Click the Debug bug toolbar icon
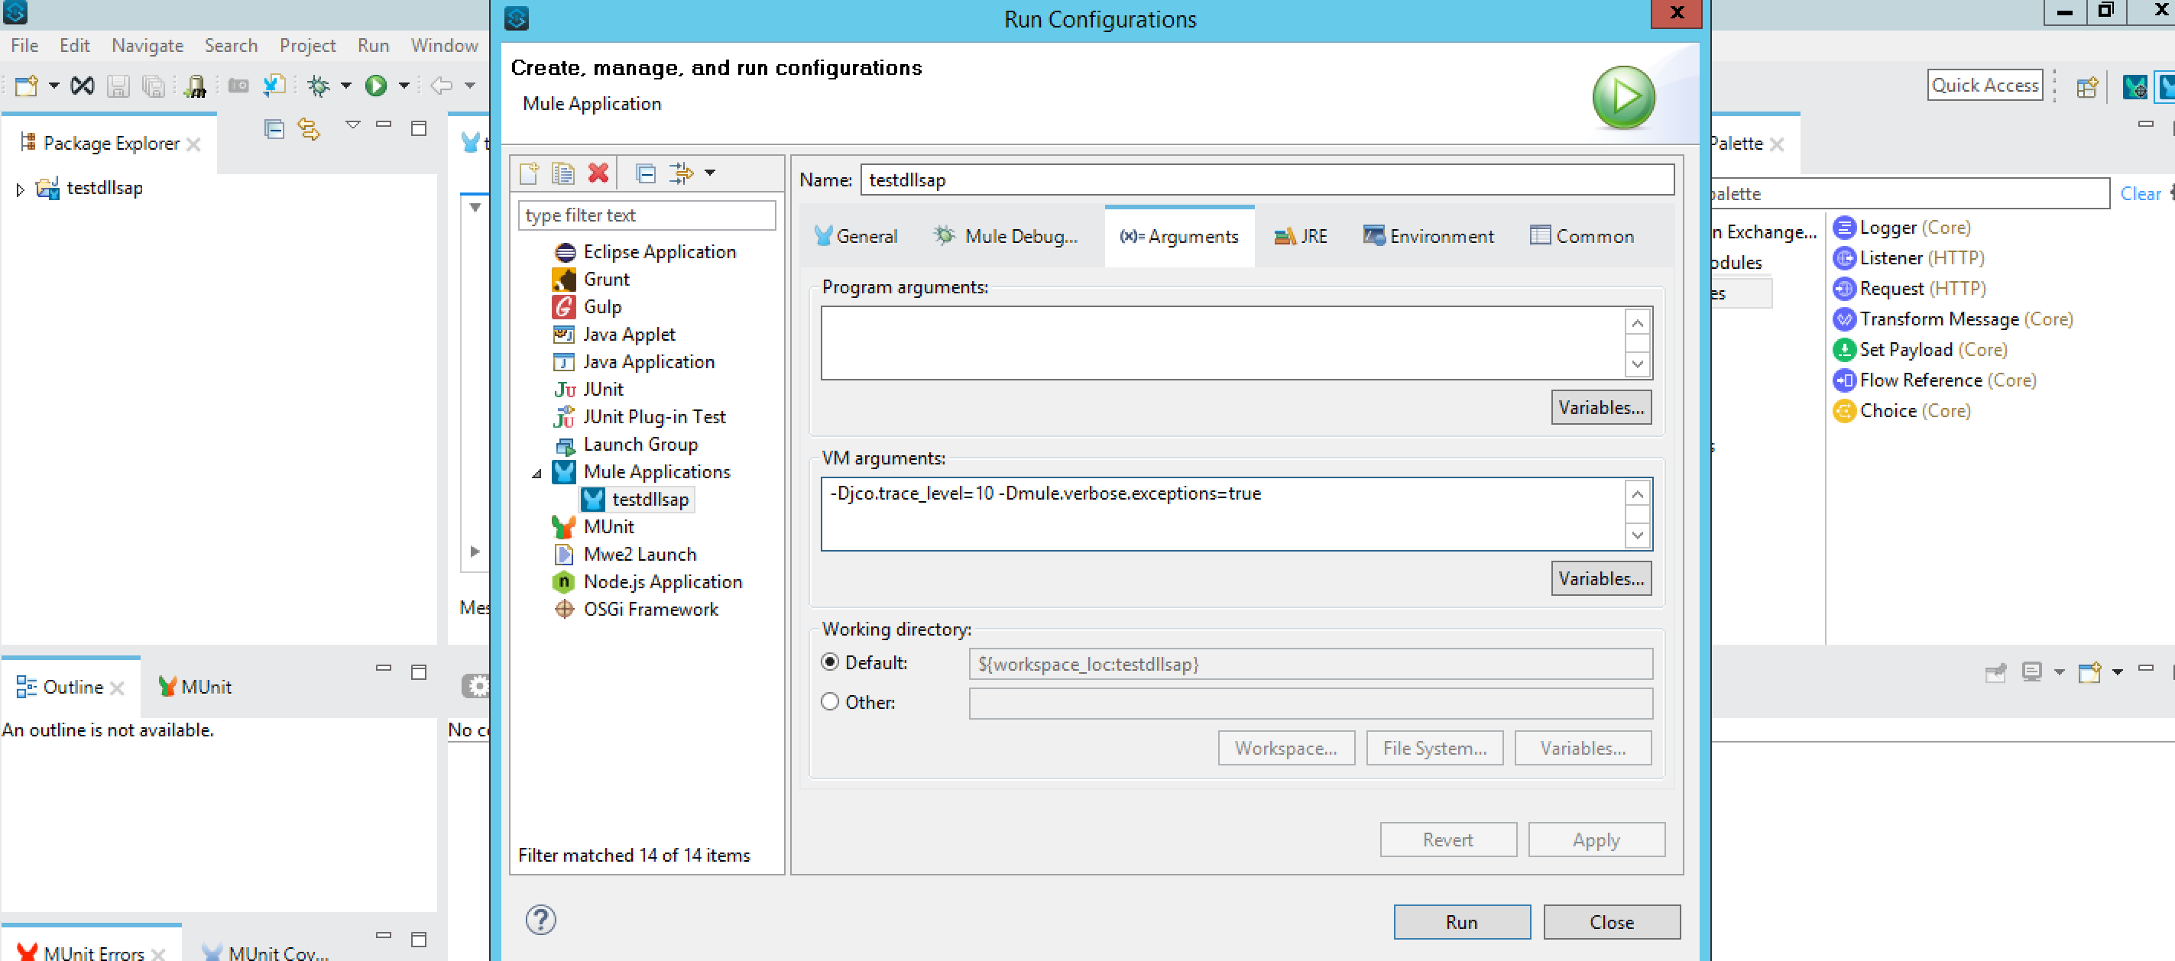 pyautogui.click(x=319, y=86)
